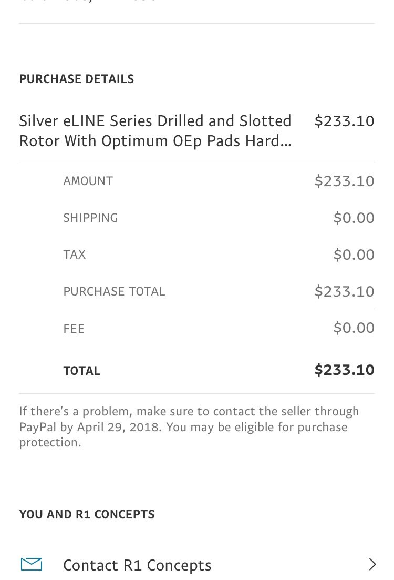This screenshot has width=394, height=580.
Task: Select the Silver eLINE Series item description
Action: click(155, 131)
